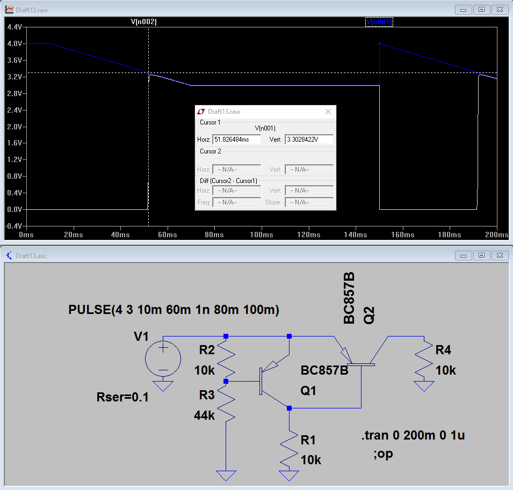
Task: Click the .tran 0 200m 0 1u directive
Action: point(413,435)
